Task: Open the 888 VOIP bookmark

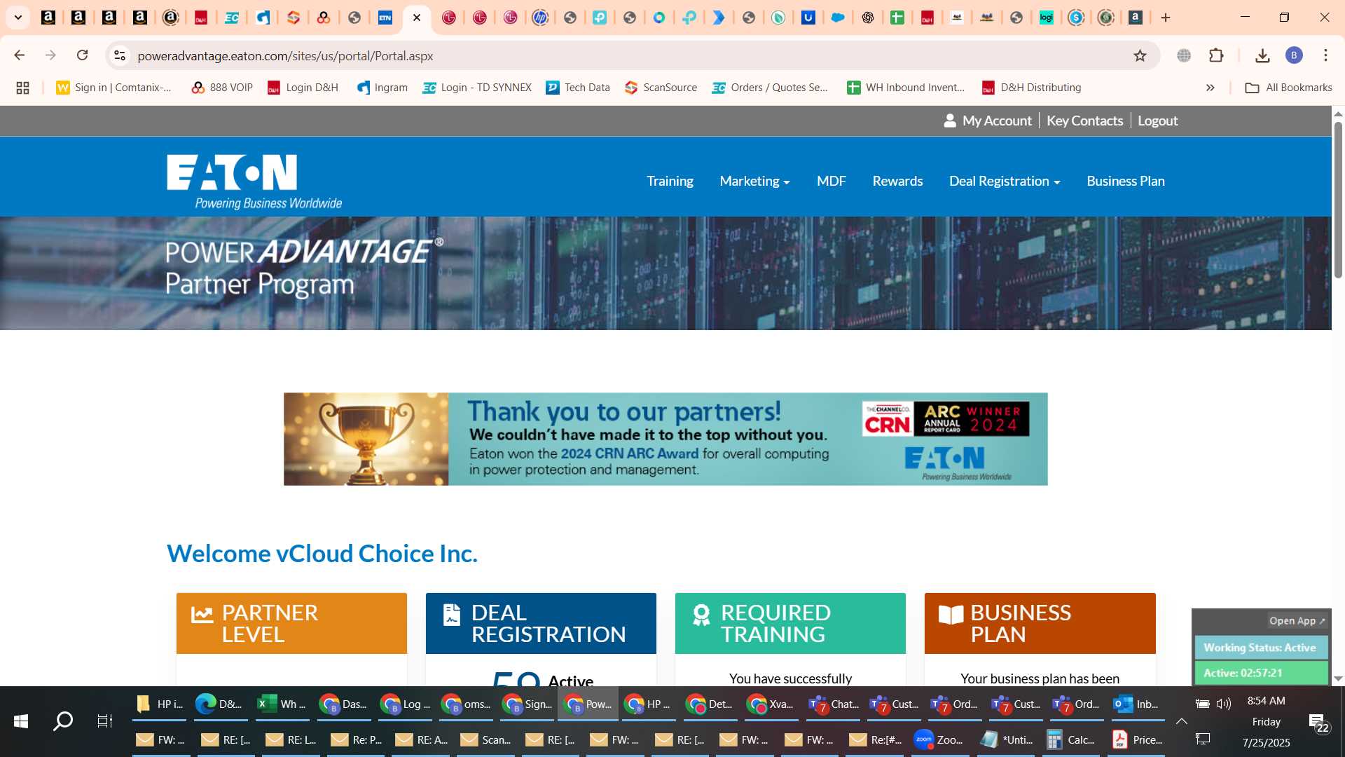Action: (222, 88)
